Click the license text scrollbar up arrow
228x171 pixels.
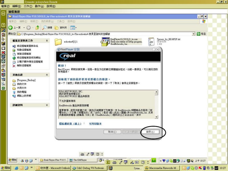pyautogui.click(x=156, y=92)
